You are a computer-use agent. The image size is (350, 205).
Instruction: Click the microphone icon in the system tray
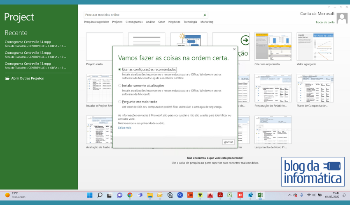coord(301,195)
